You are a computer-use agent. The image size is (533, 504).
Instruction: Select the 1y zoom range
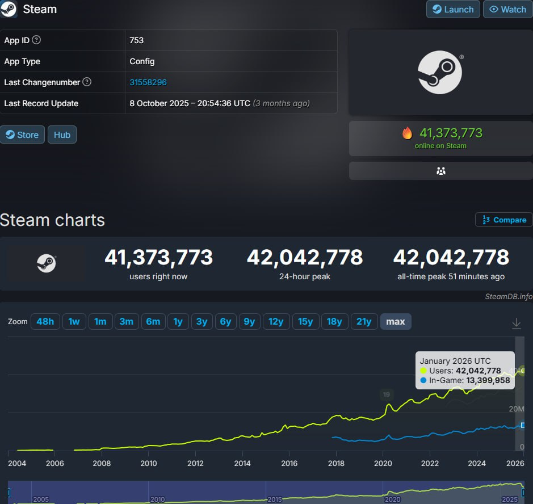point(178,322)
